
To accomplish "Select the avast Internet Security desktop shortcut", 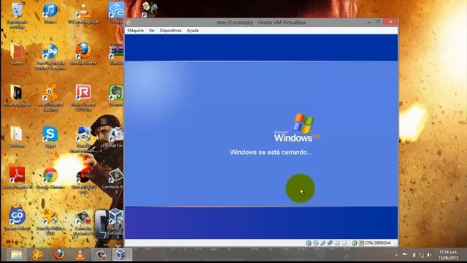I will pos(50,98).
